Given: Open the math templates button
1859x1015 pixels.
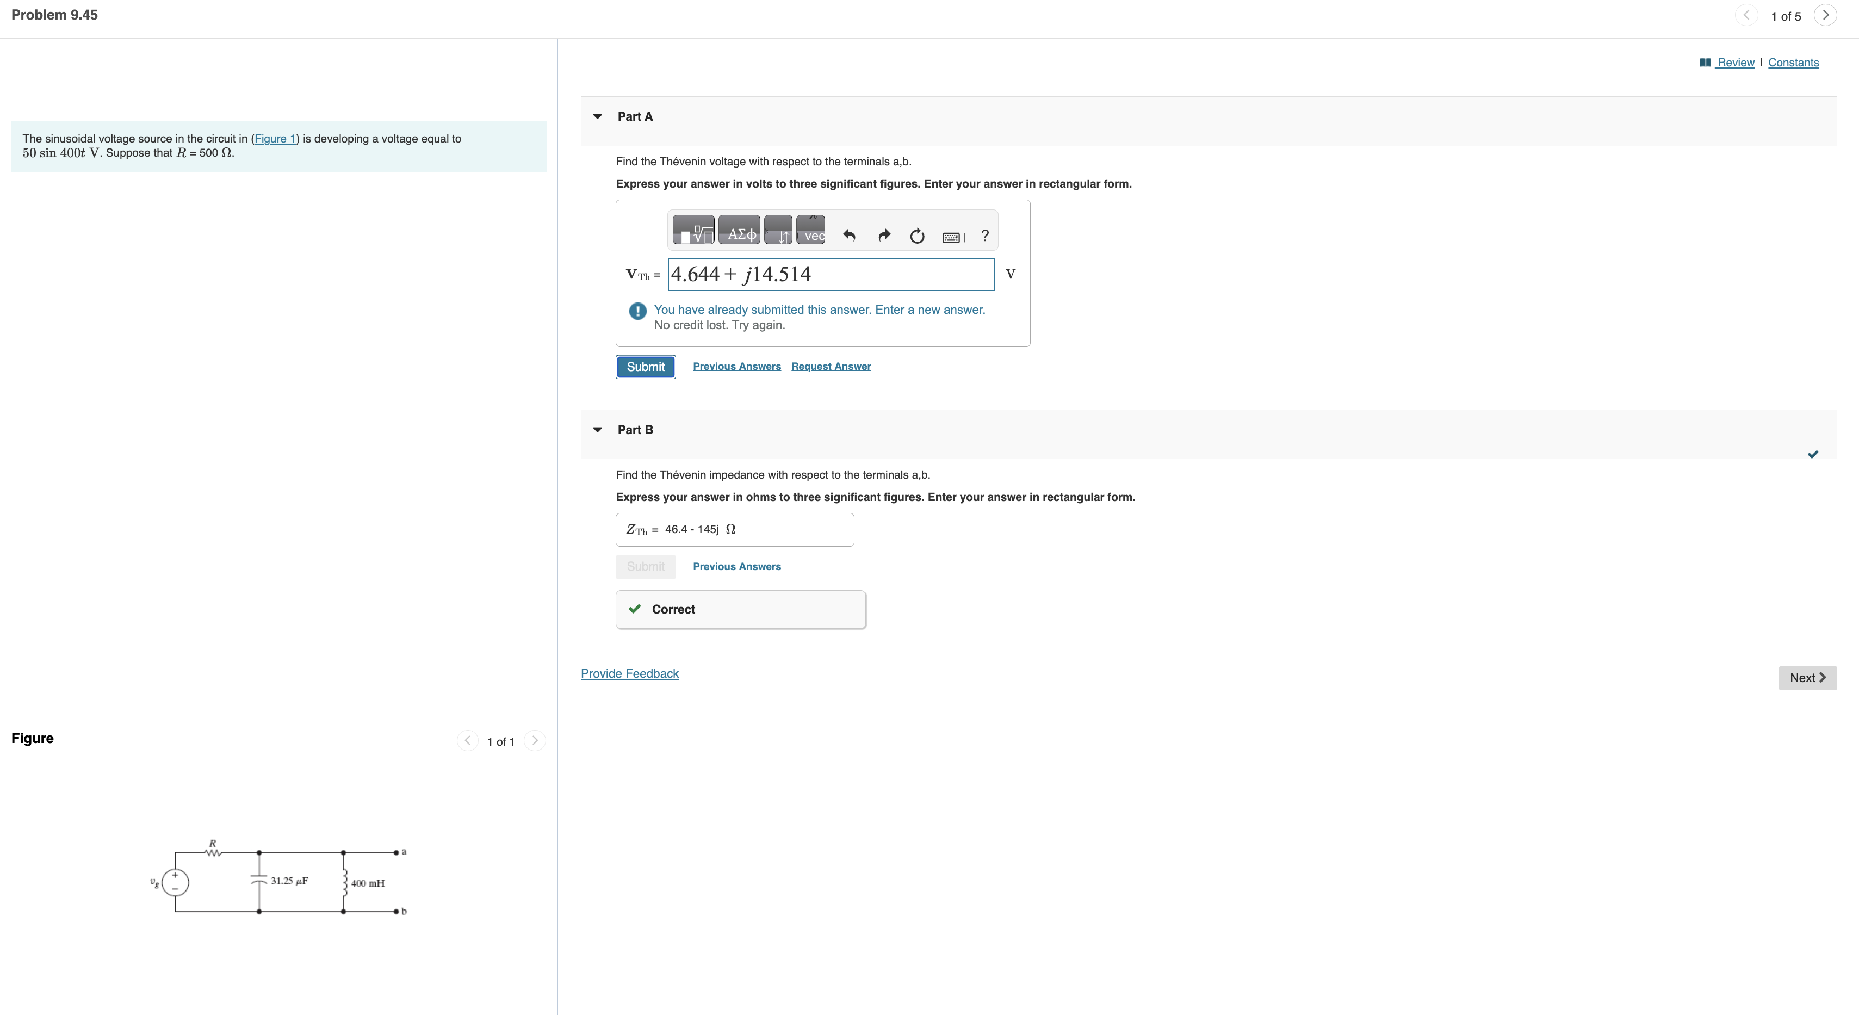Looking at the screenshot, I should [693, 230].
